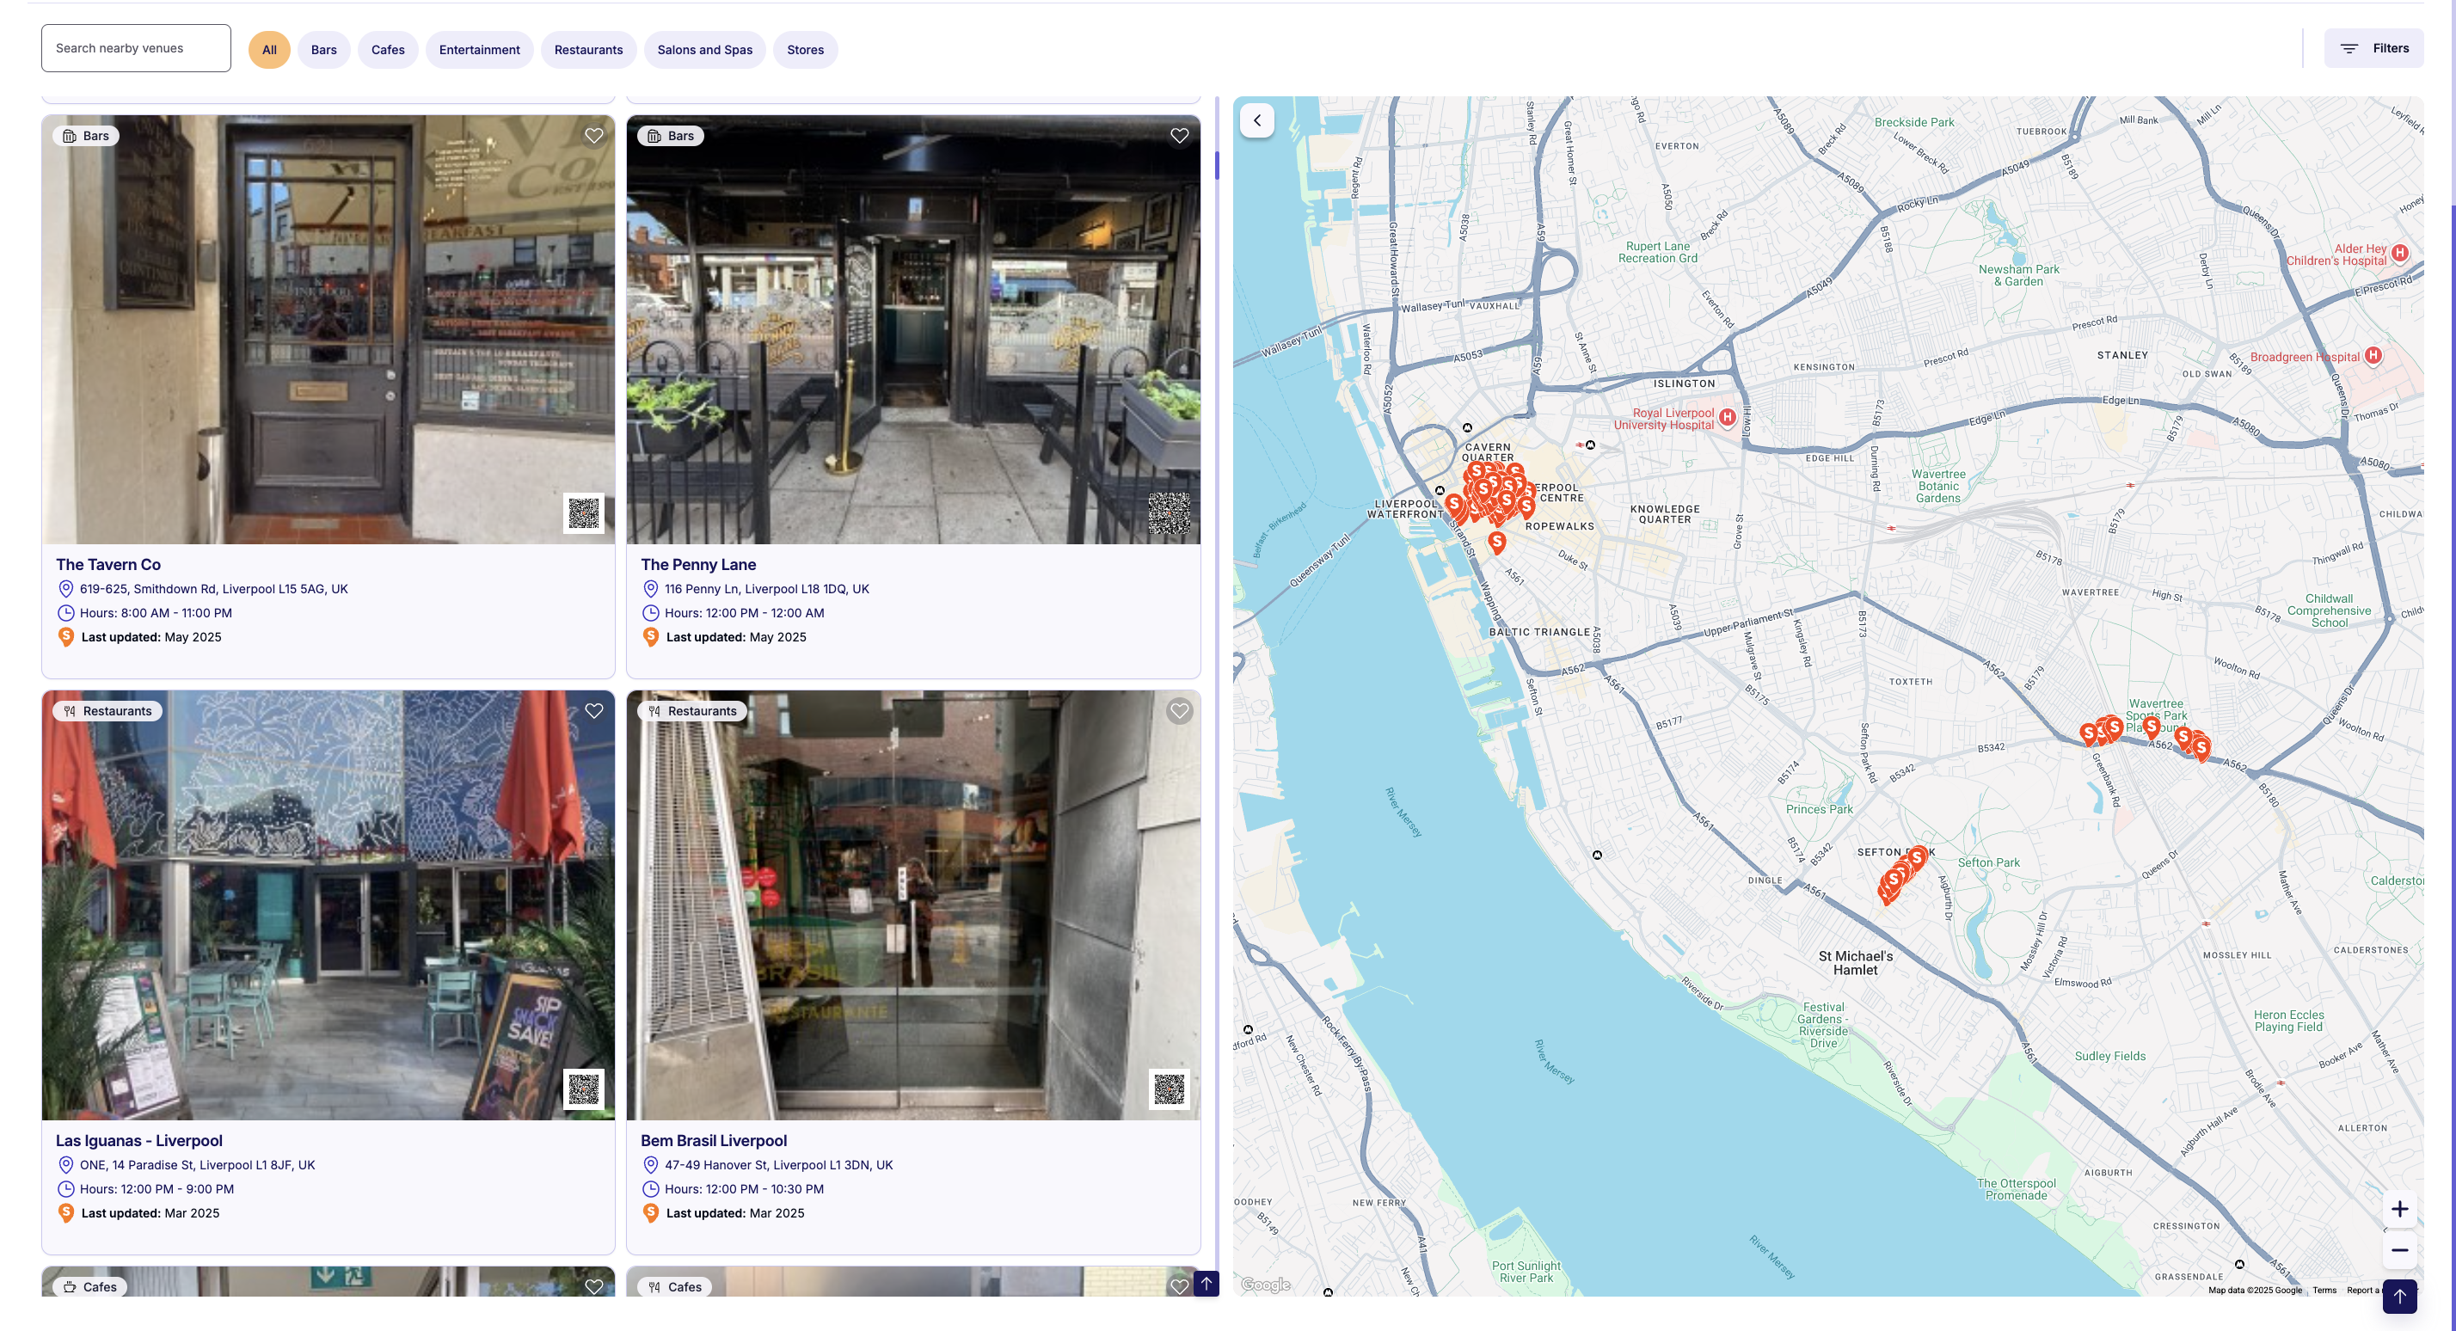Focus the Search nearby venues field
Viewport: 2456px width, 1331px height.
[137, 49]
